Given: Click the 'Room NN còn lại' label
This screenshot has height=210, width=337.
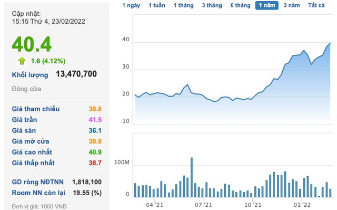Looking at the screenshot, I should click(38, 193).
